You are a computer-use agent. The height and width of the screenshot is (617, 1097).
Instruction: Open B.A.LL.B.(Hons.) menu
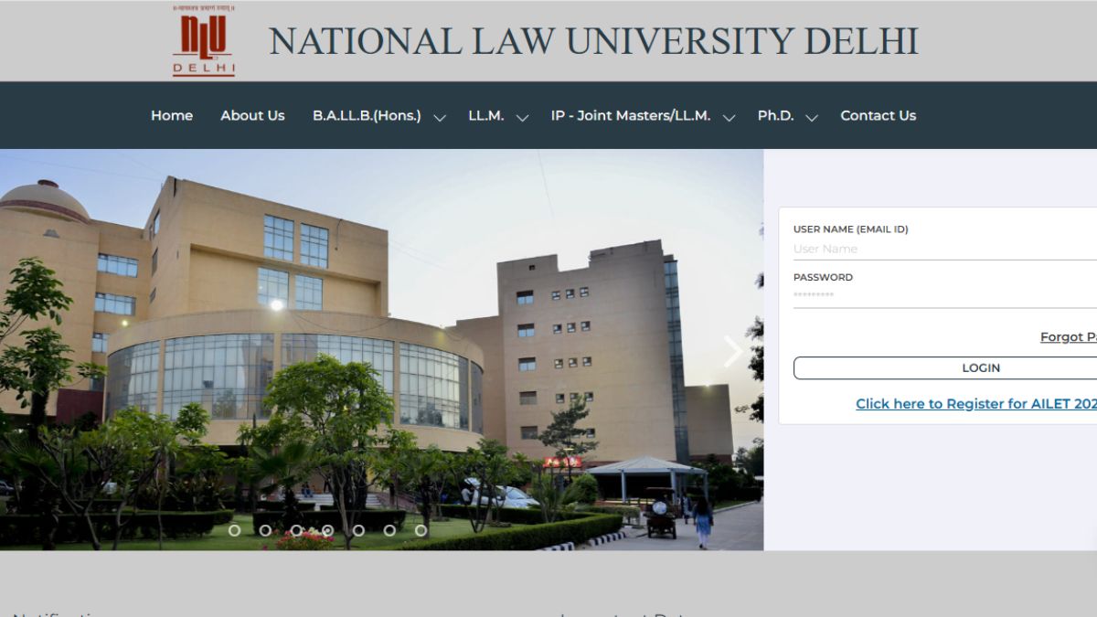tap(367, 115)
